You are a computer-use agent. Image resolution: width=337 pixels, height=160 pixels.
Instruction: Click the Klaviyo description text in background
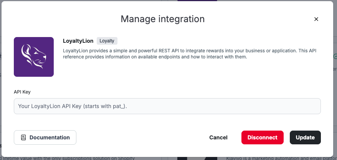(x=276, y=158)
